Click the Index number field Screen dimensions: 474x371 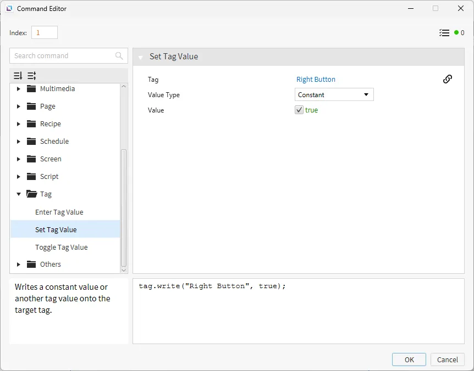click(45, 33)
